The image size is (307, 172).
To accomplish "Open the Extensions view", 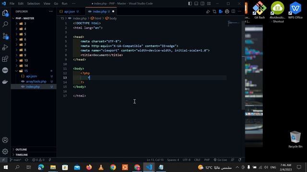I will click(5, 59).
